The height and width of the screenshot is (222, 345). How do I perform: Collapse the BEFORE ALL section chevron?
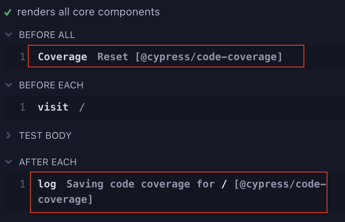(8, 35)
